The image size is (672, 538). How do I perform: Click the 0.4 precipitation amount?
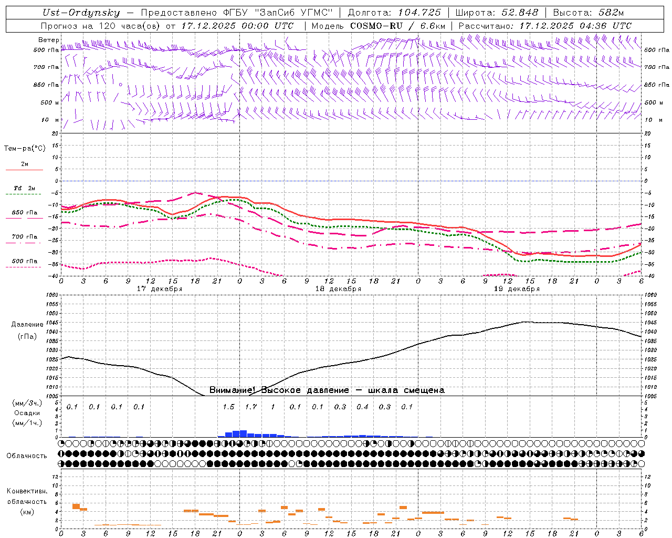pos(362,407)
